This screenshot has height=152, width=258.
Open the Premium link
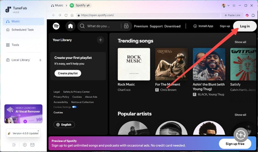tap(141, 26)
